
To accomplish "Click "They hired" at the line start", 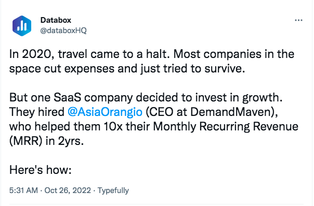I will point(37,112).
